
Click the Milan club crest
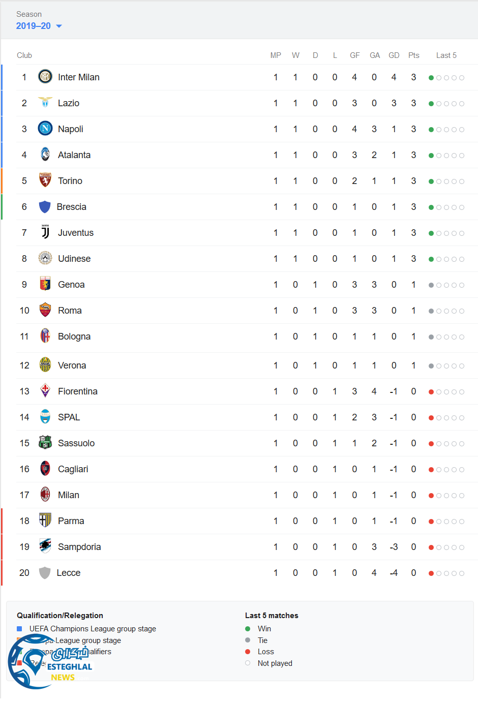coord(45,495)
